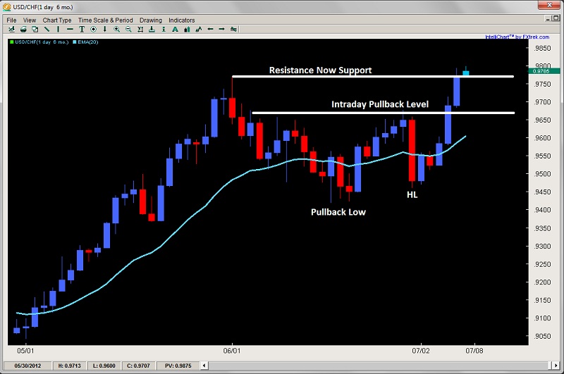
Task: Click the H: 0.9713 status field
Action: (69, 366)
